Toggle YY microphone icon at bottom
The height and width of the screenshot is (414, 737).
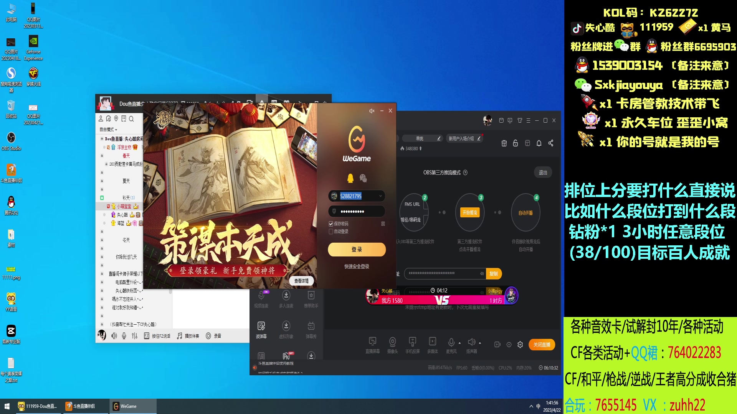pos(124,336)
